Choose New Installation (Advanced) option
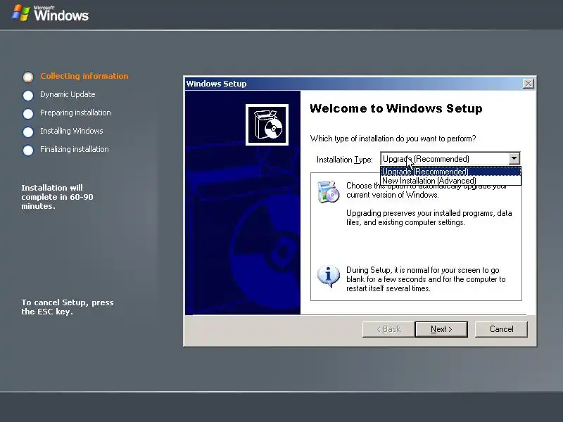 coord(450,181)
